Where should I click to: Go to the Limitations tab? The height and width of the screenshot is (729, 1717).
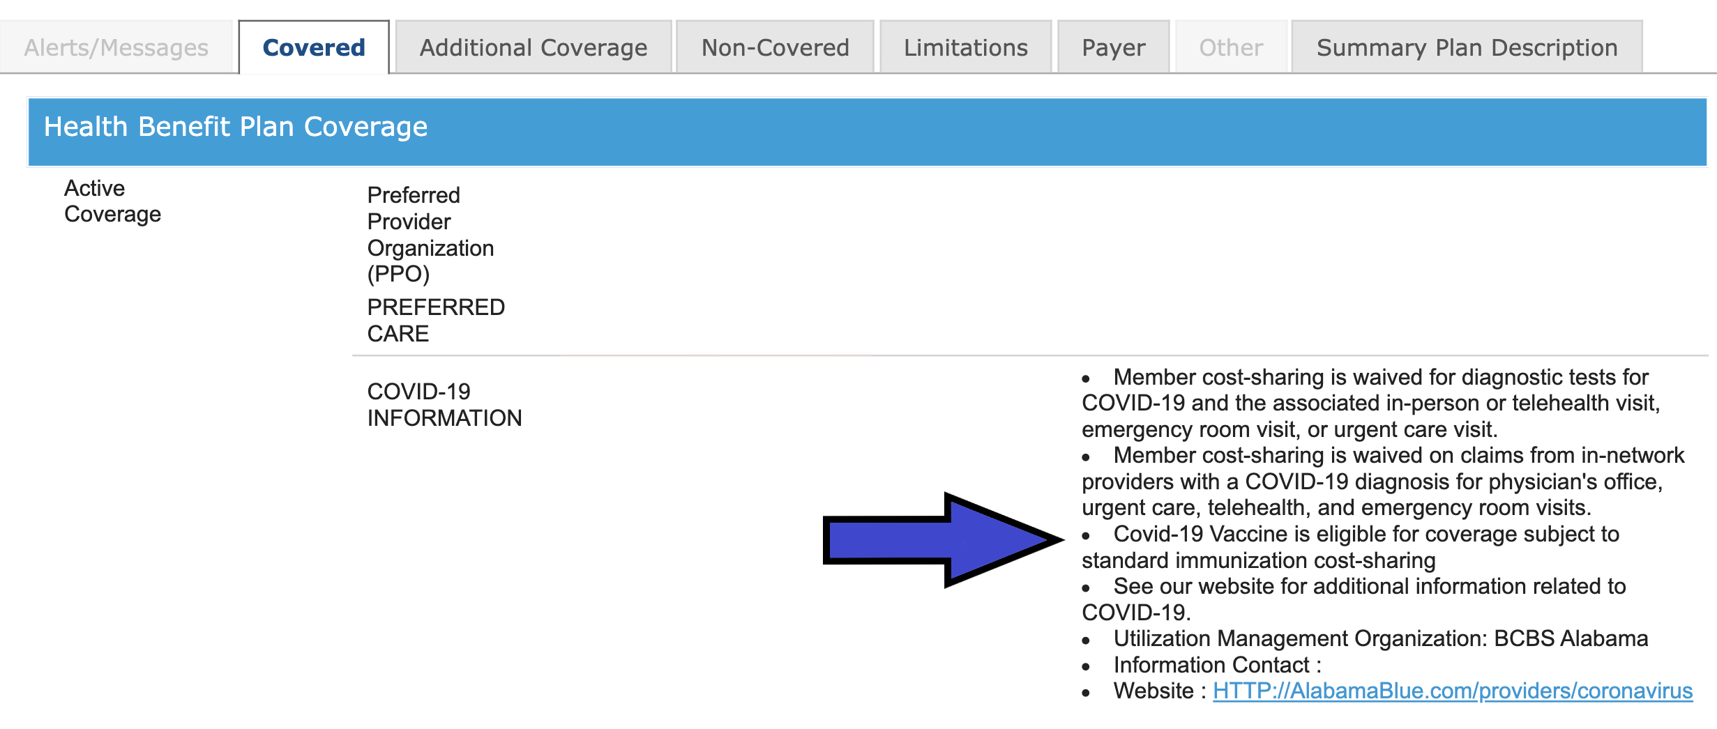click(x=965, y=47)
